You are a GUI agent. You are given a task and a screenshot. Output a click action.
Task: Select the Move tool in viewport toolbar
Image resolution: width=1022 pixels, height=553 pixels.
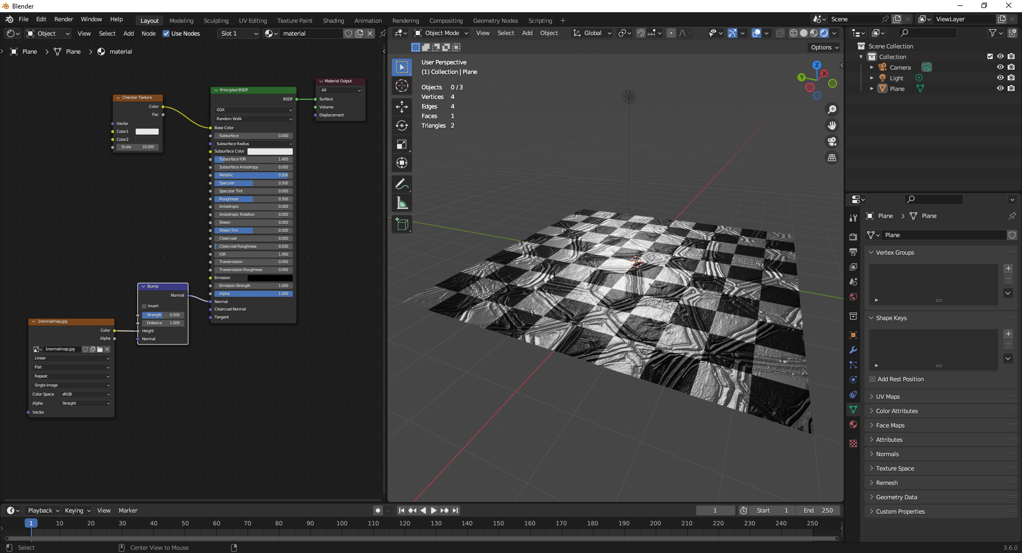click(x=402, y=107)
